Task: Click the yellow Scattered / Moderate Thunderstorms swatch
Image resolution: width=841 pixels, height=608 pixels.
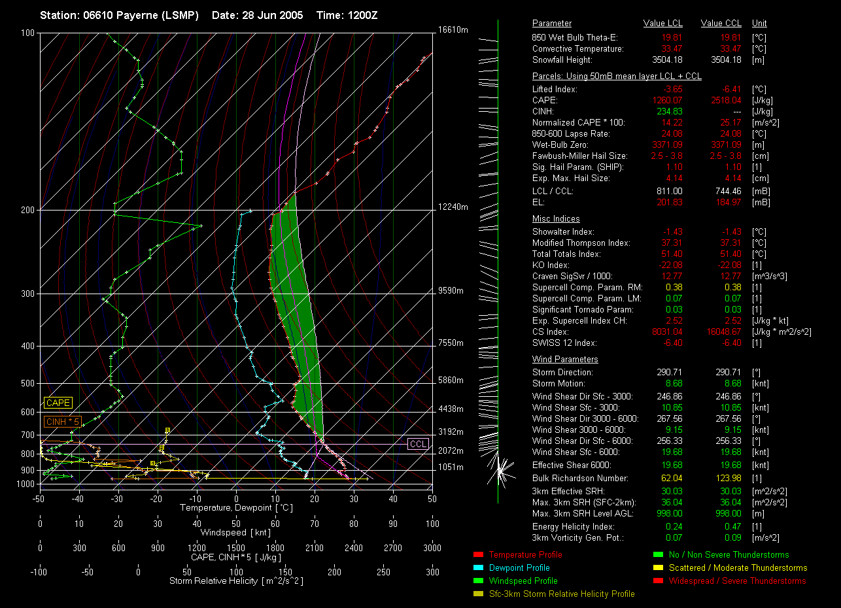Action: 657,568
